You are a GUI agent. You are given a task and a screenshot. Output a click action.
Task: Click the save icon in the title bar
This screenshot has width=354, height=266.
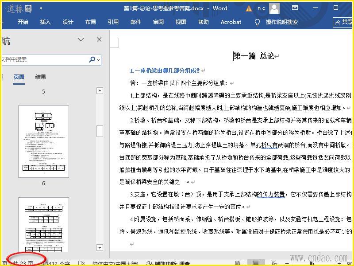pyautogui.click(x=28, y=8)
